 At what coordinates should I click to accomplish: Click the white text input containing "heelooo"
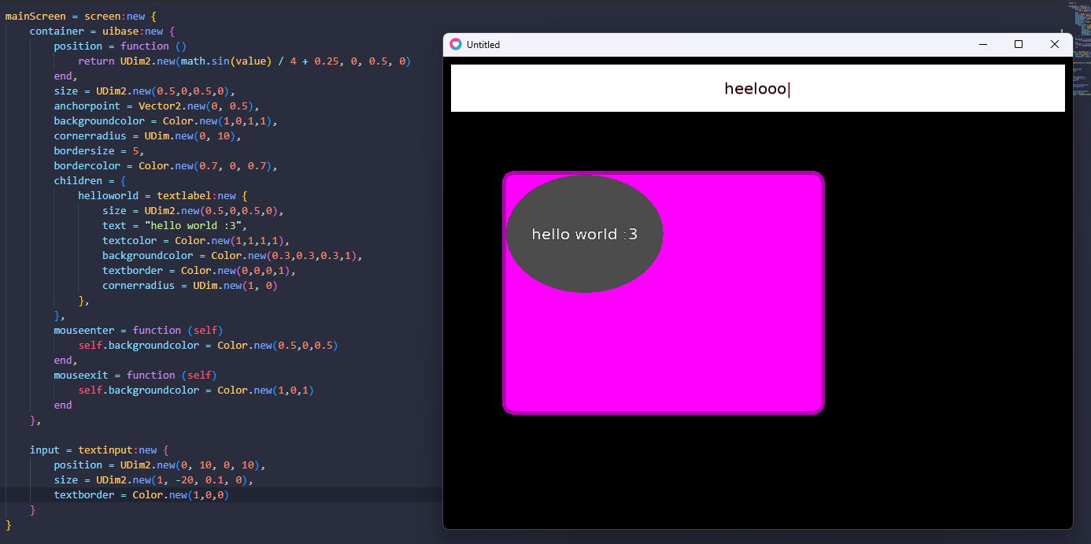point(757,89)
